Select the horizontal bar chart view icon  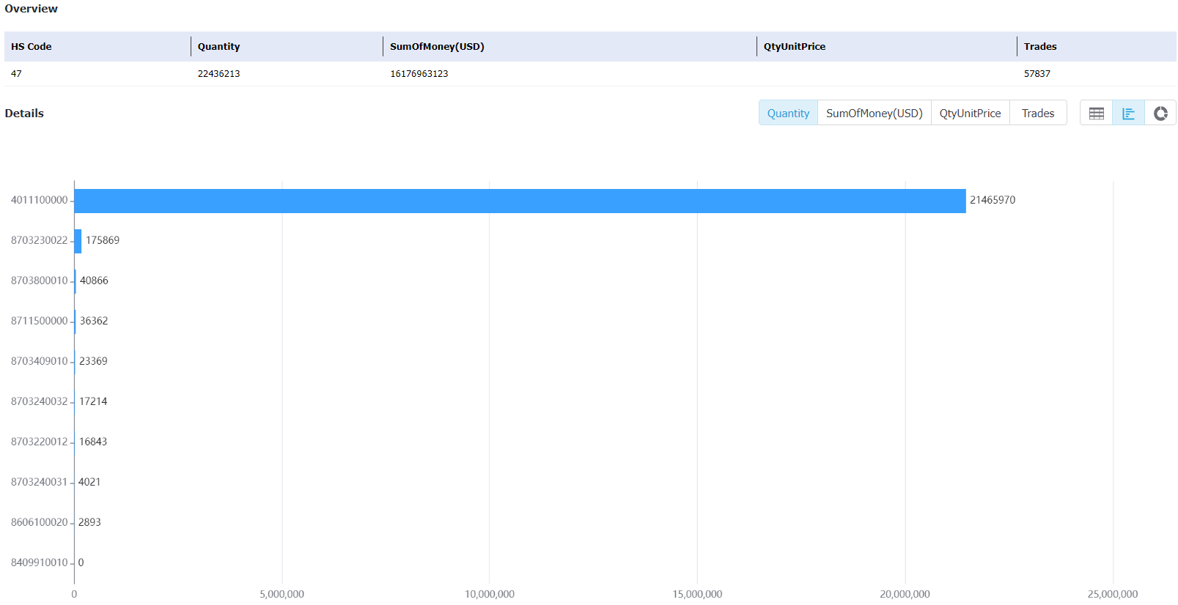1128,114
